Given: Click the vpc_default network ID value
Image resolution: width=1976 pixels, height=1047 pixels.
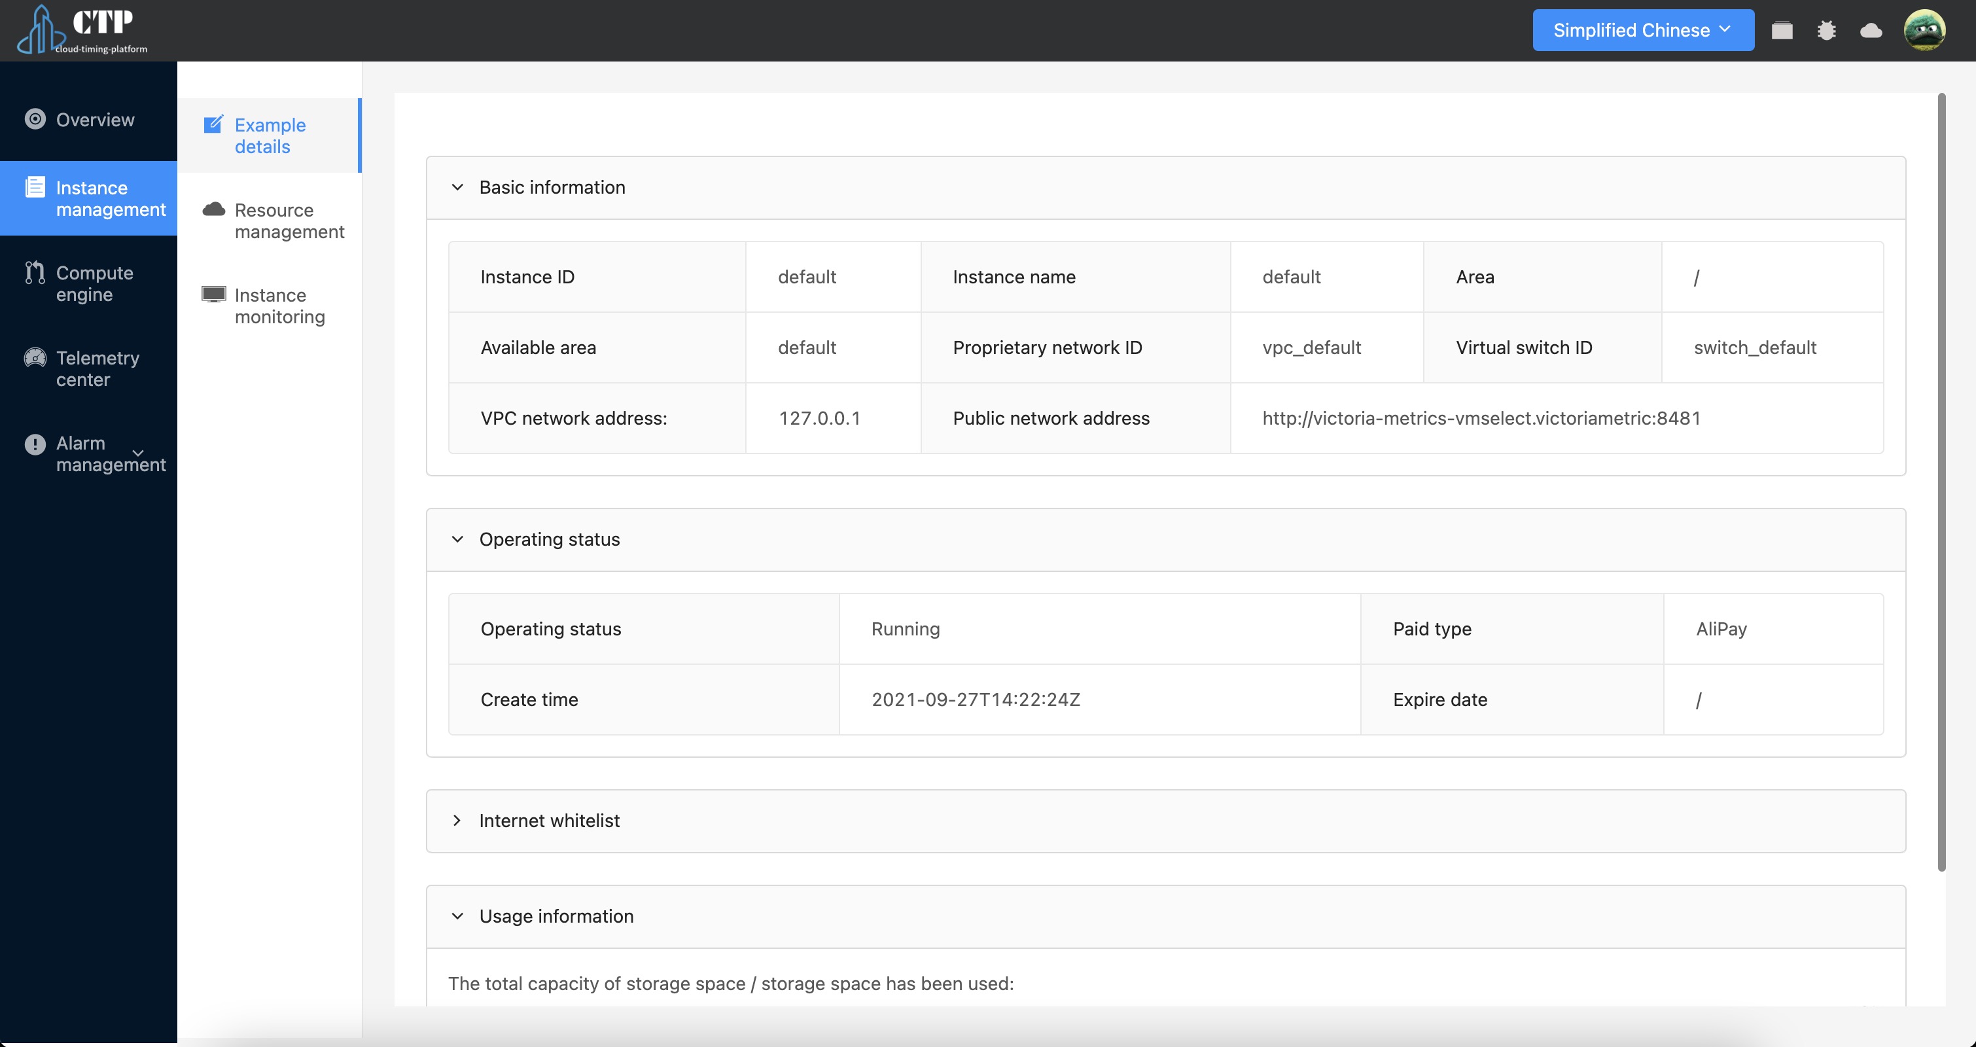Looking at the screenshot, I should 1312,347.
